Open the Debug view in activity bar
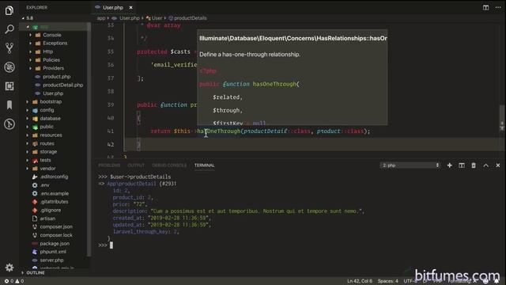The image size is (506, 285). point(9,67)
